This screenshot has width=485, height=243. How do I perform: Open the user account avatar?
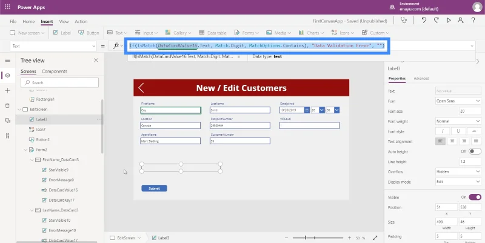pos(477,7)
